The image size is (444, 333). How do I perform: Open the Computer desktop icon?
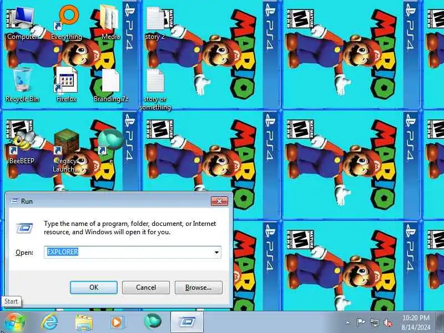pyautogui.click(x=22, y=23)
